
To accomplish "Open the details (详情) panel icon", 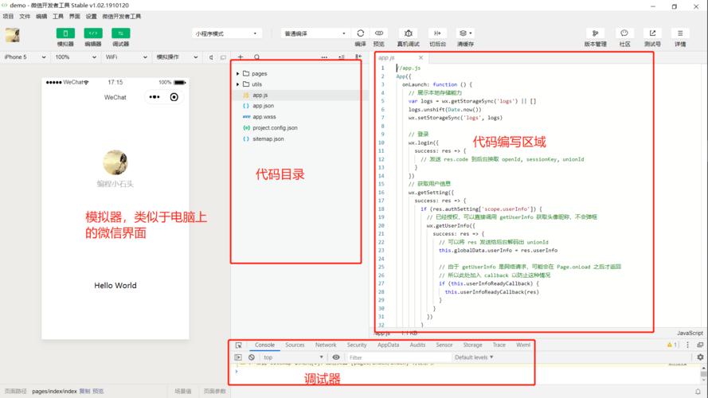I will [x=680, y=33].
